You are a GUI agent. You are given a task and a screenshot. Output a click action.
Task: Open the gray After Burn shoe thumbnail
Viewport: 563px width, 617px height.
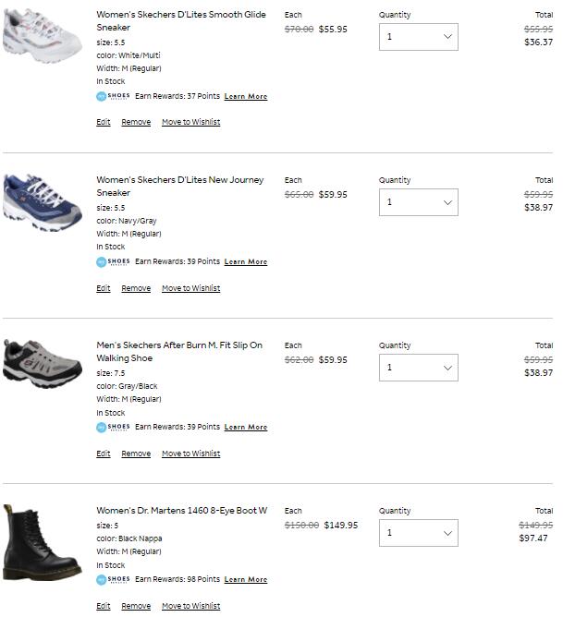(x=30, y=363)
